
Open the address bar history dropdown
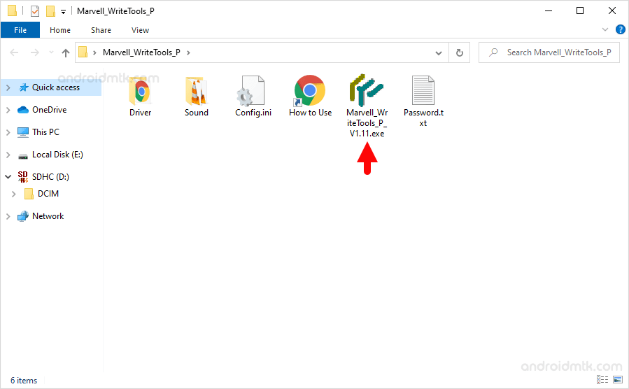click(439, 53)
